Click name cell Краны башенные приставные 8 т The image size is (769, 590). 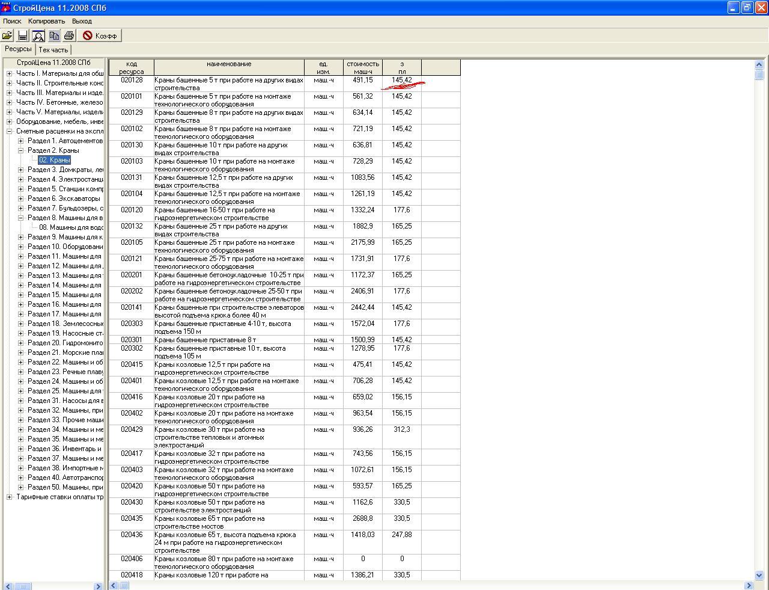click(x=229, y=340)
